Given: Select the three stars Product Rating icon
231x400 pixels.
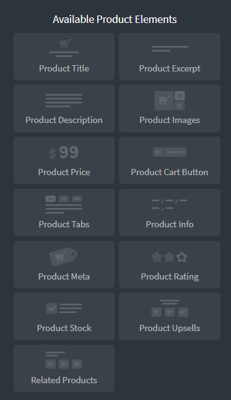Looking at the screenshot, I should 169,257.
